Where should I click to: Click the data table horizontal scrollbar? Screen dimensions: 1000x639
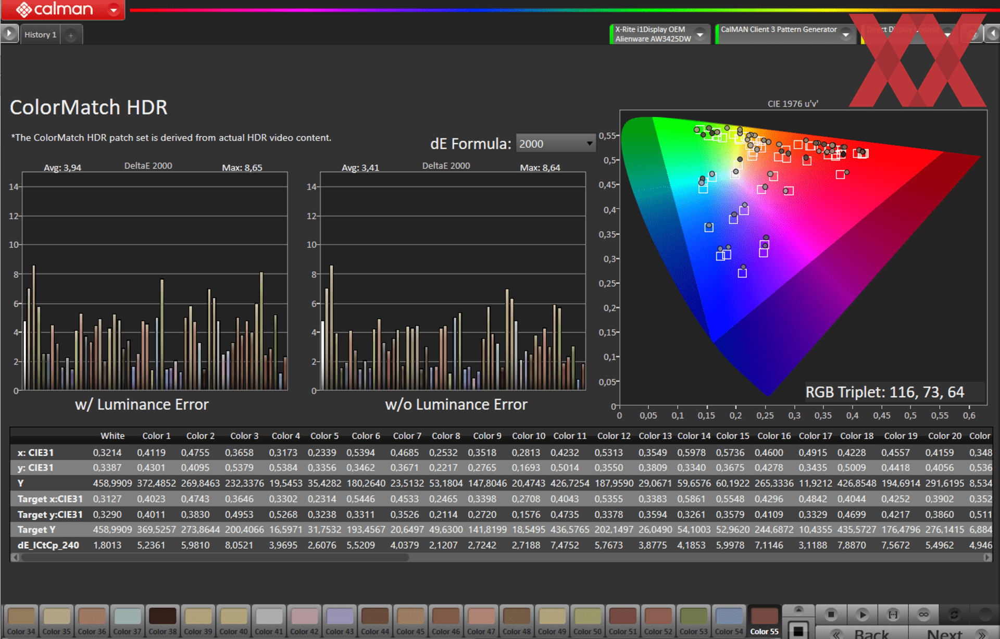214,557
